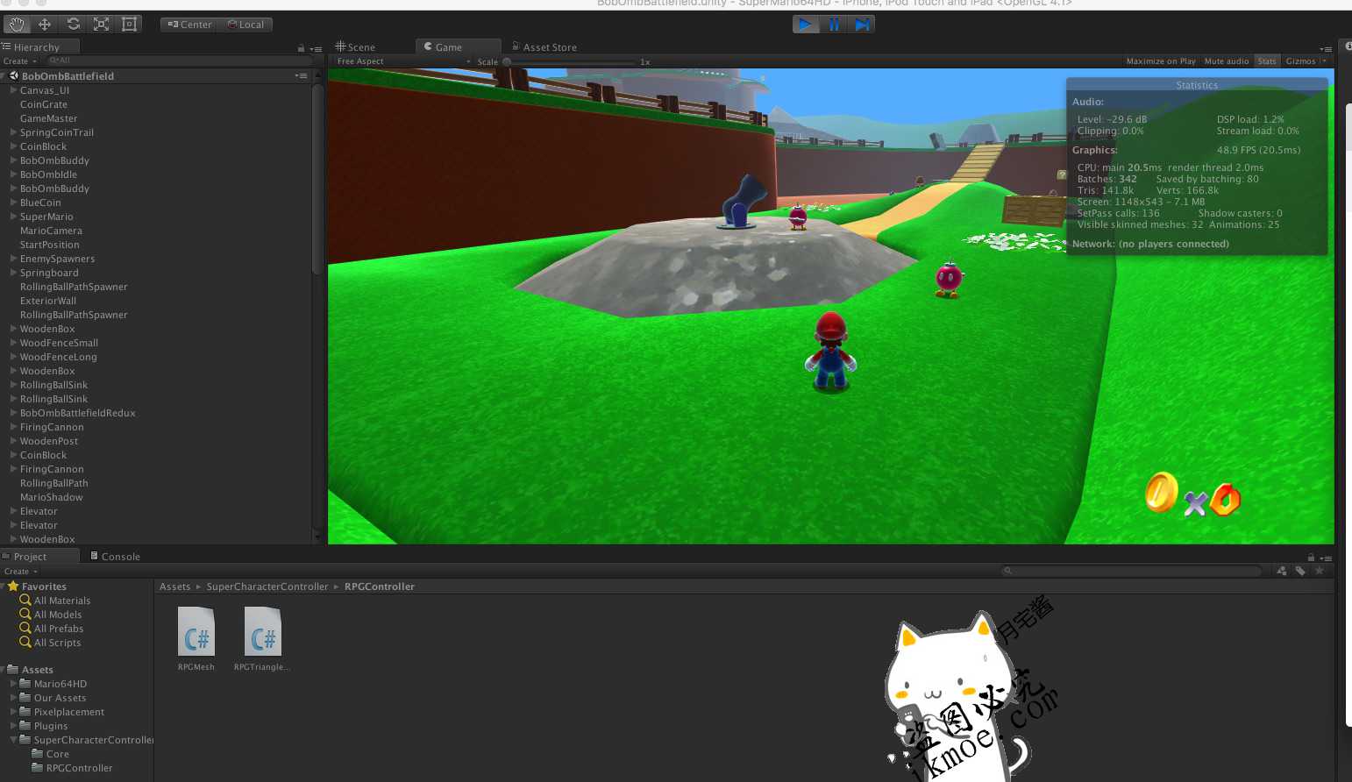The image size is (1352, 782).
Task: Click the Hierarchy panel lock icon
Action: pyautogui.click(x=301, y=48)
